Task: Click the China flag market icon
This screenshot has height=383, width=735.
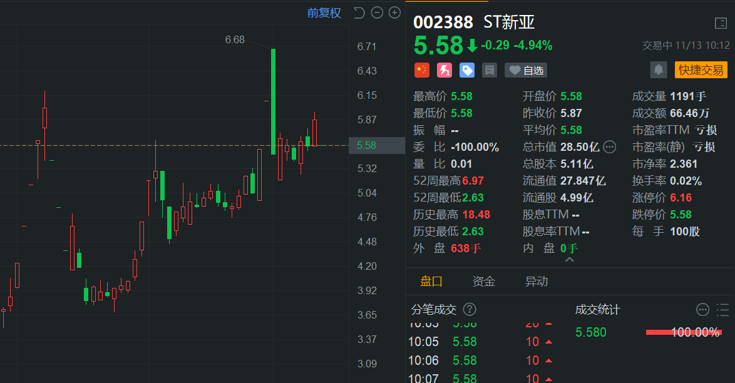Action: pyautogui.click(x=422, y=70)
